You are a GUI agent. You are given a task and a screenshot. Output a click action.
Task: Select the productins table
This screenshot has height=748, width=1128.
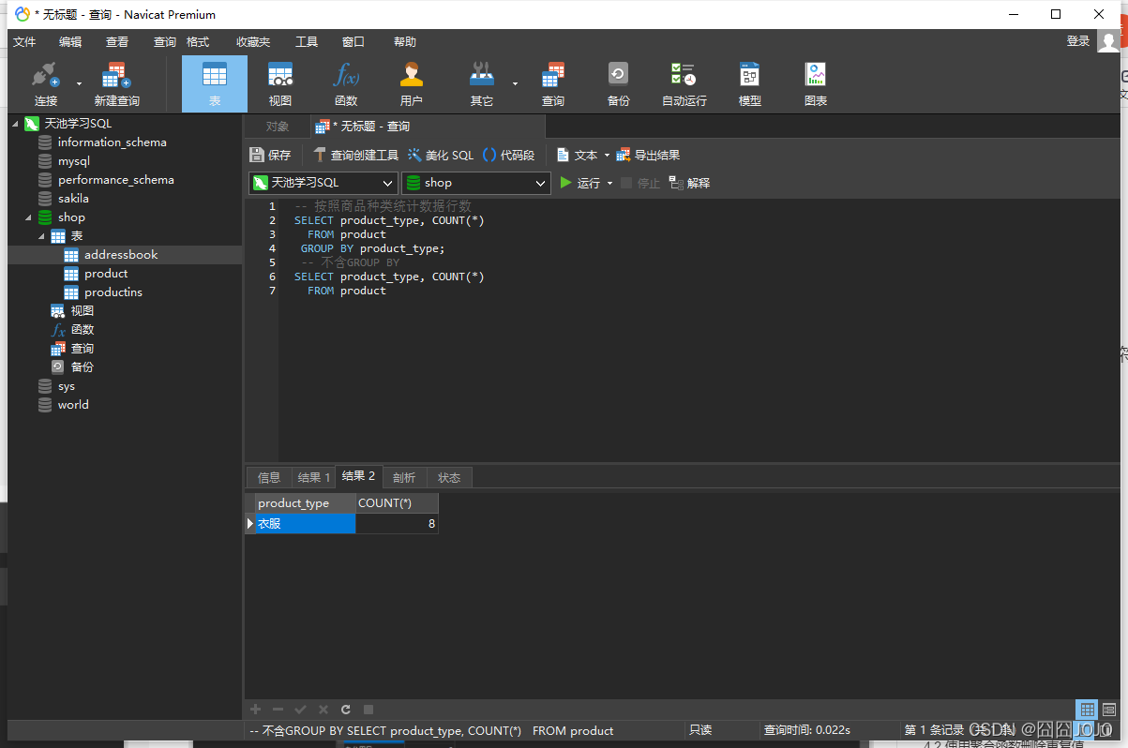coord(113,292)
